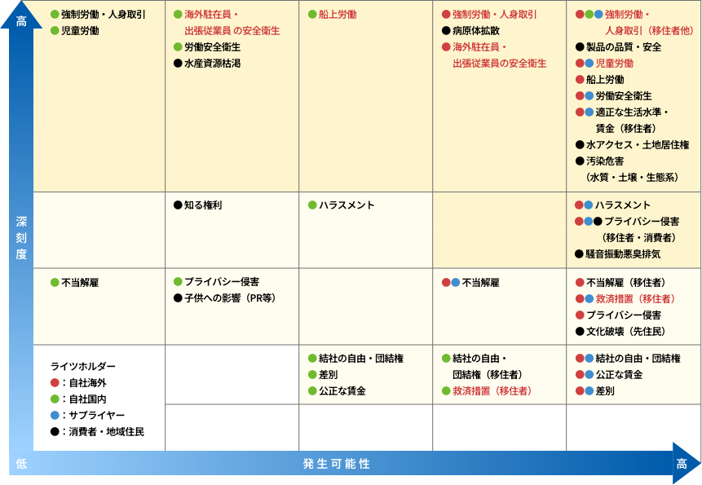Click the black dot beside 子供への影響（PR等）
Image resolution: width=702 pixels, height=485 pixels.
tap(178, 298)
